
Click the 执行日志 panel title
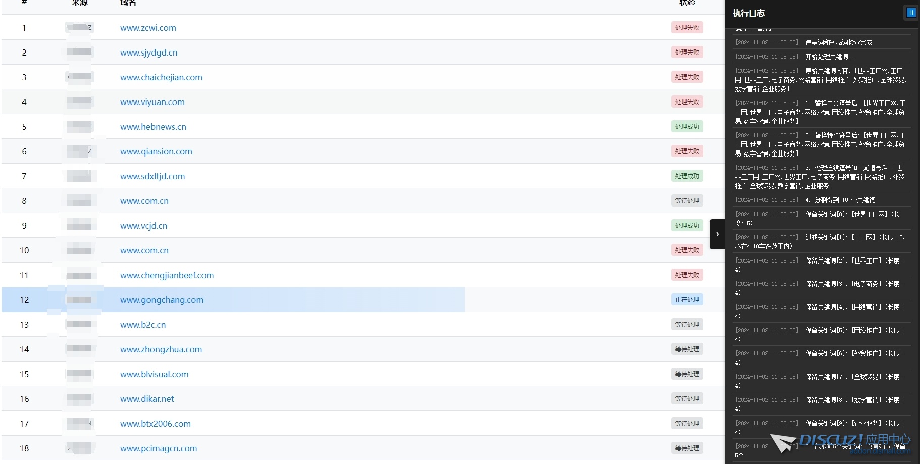point(748,13)
